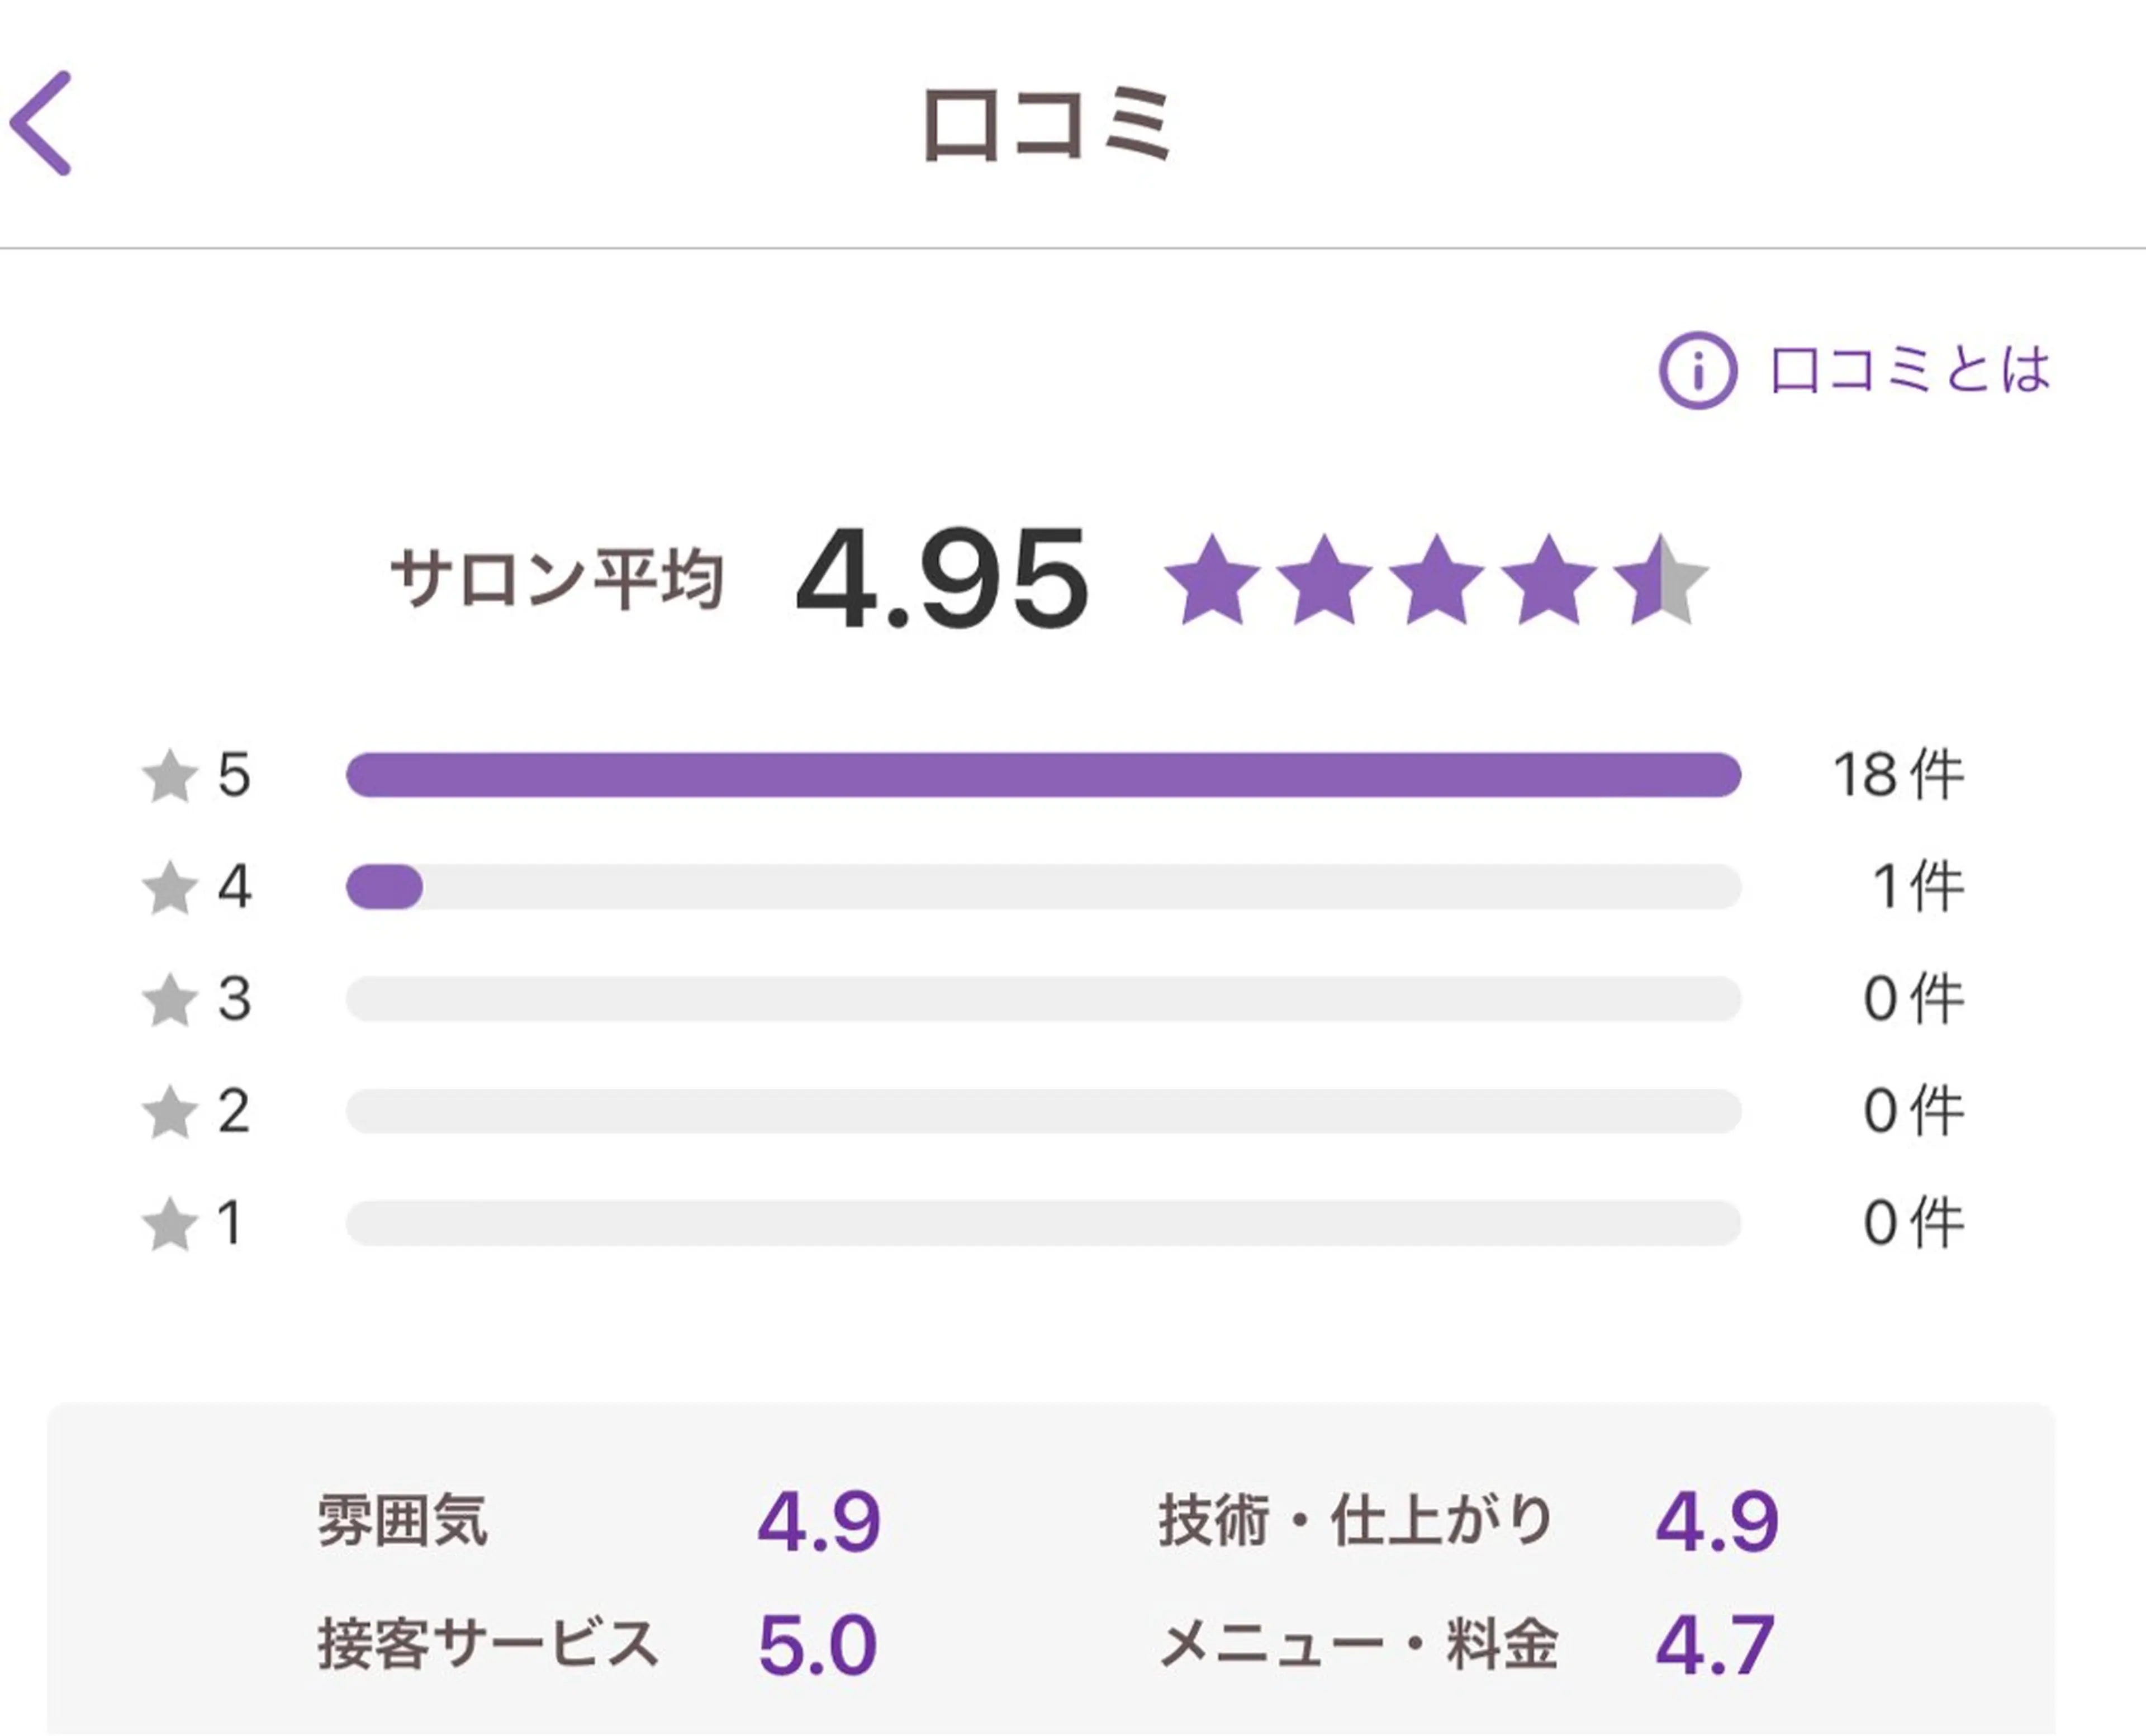Viewport: 2146px width, 1736px height.
Task: Tap the gray star beside rating 3
Action: coord(169,1000)
